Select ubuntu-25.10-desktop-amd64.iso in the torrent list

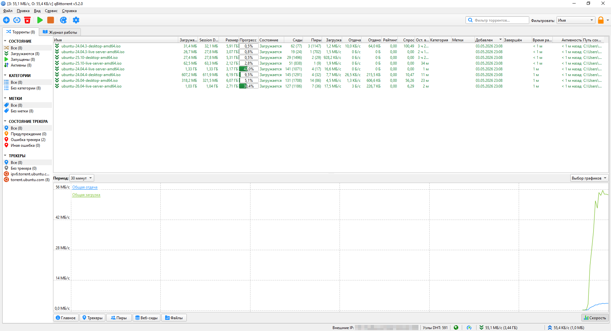(89, 58)
